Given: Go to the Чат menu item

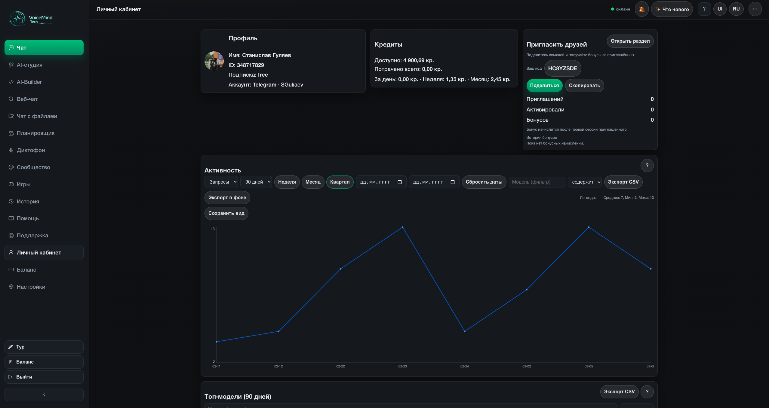Looking at the screenshot, I should click(x=44, y=48).
